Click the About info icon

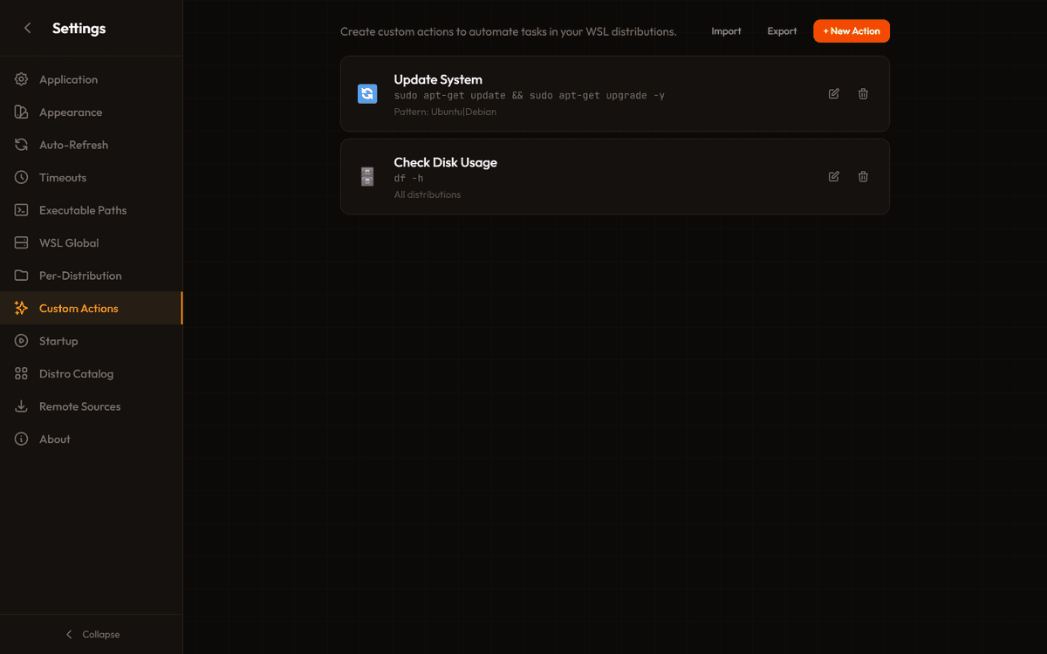coord(21,439)
